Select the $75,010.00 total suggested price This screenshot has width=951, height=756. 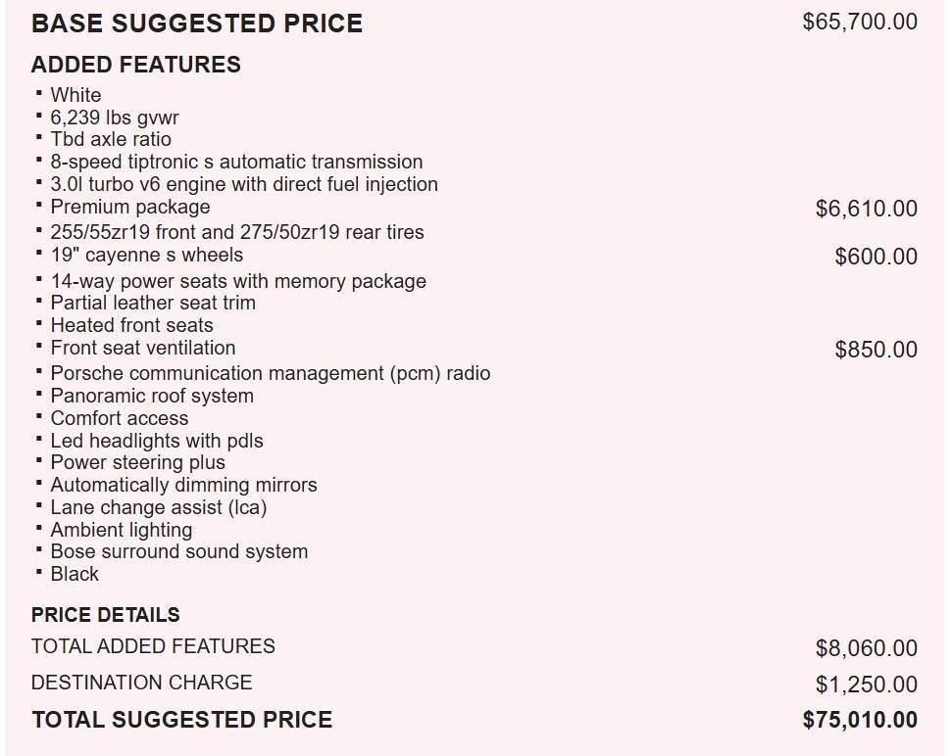(x=860, y=720)
